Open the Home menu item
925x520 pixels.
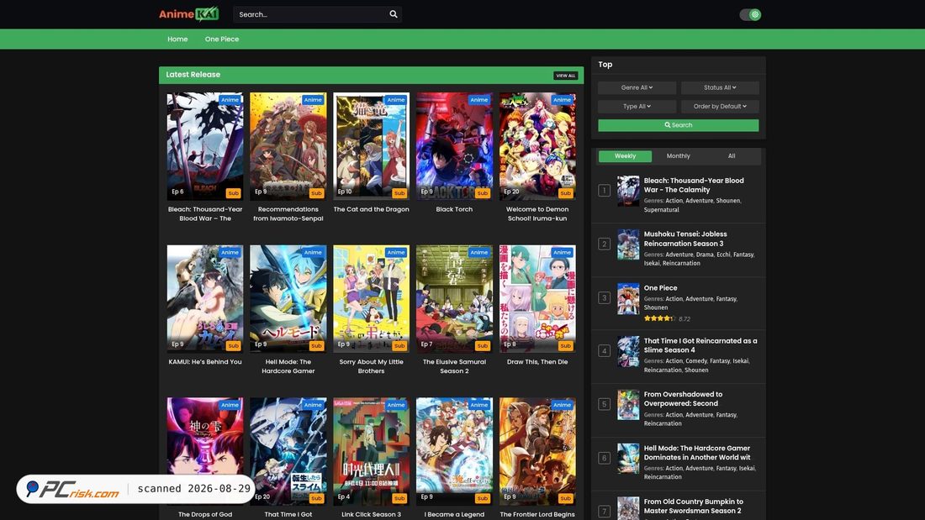[x=177, y=39]
